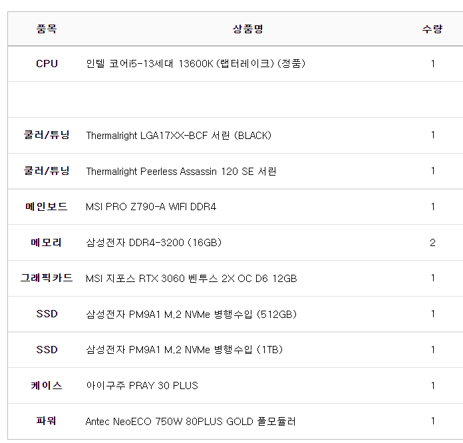Click the Intel Core i5 13600K product name
The image size is (463, 443).
[196, 64]
